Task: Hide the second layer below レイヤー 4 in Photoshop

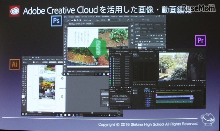Action: pos(136,48)
